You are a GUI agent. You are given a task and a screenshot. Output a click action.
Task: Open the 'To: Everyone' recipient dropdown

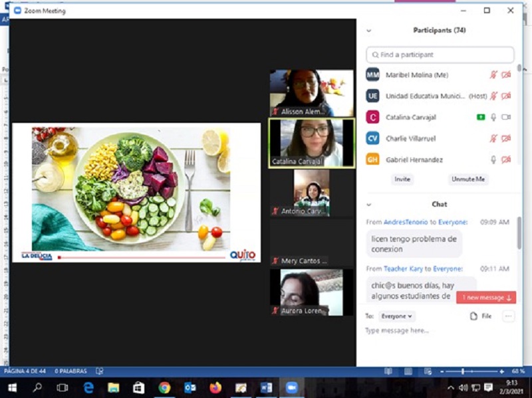click(398, 316)
